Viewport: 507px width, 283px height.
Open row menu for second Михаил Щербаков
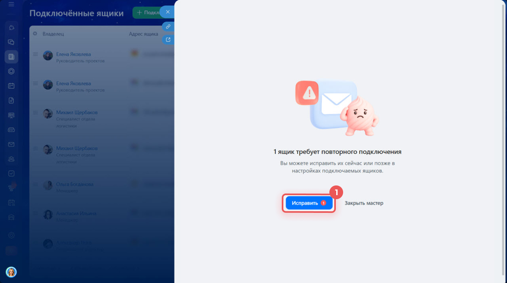coord(36,148)
